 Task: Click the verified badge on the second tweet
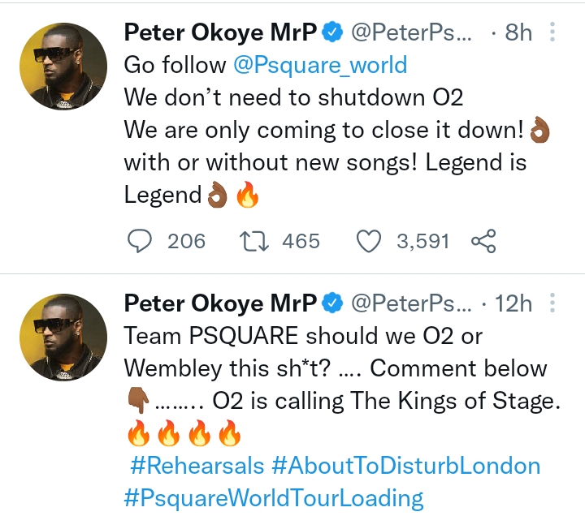pyautogui.click(x=331, y=303)
